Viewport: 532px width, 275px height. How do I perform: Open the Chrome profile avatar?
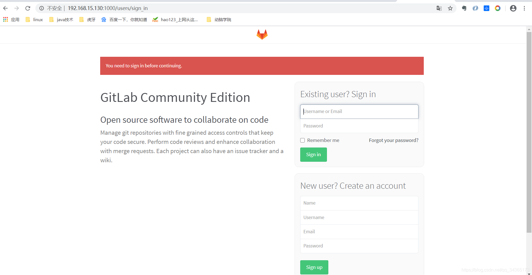click(x=513, y=8)
